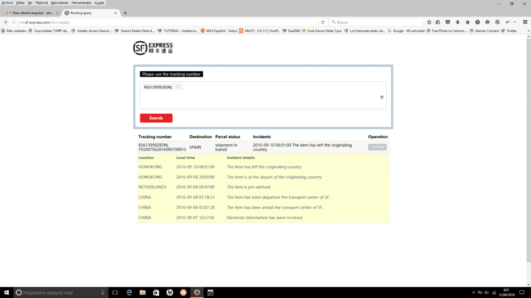
Task: Reload the page with the refresh icon
Action: [x=323, y=22]
